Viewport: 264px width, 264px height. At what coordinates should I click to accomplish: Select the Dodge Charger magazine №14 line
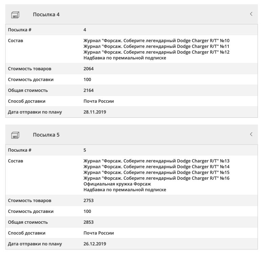[x=156, y=167]
